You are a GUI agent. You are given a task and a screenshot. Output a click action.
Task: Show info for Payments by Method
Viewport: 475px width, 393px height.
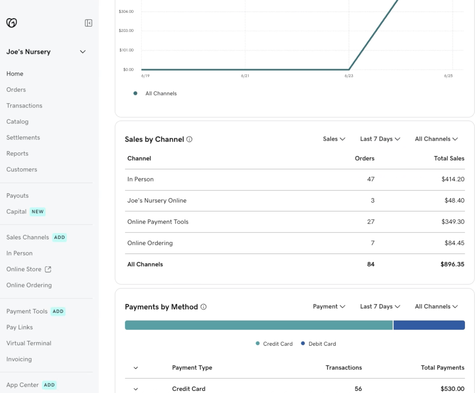(x=204, y=307)
